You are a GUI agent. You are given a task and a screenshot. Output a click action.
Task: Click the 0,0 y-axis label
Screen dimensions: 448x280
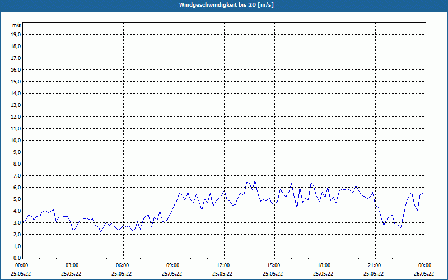tap(17, 258)
